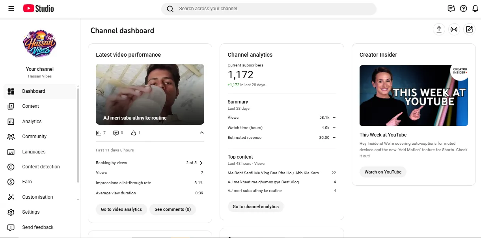Click the 'Average view duration' row label
The image size is (481, 238).
[x=116, y=193]
